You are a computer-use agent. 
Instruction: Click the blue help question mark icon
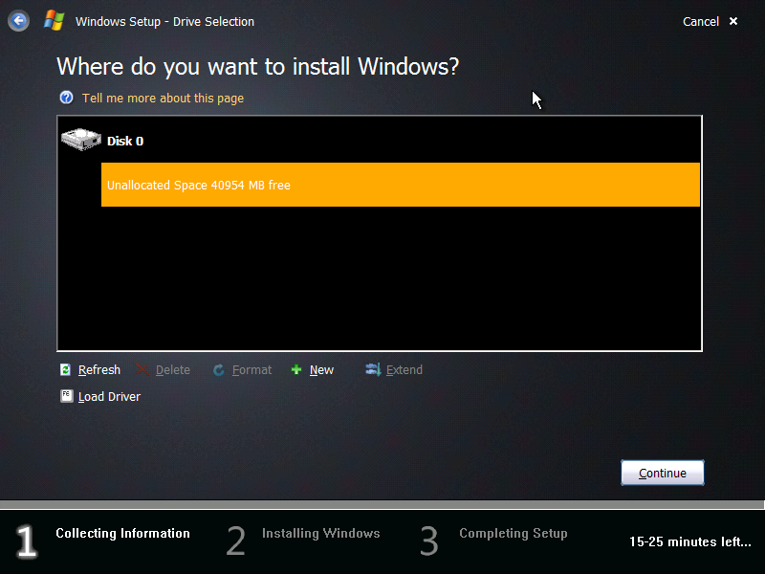click(x=66, y=98)
